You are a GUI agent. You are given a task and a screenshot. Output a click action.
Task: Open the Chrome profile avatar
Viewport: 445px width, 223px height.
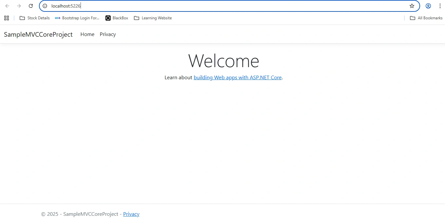pyautogui.click(x=428, y=6)
